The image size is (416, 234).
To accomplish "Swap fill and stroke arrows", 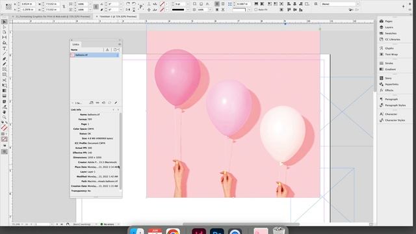I will point(6,123).
